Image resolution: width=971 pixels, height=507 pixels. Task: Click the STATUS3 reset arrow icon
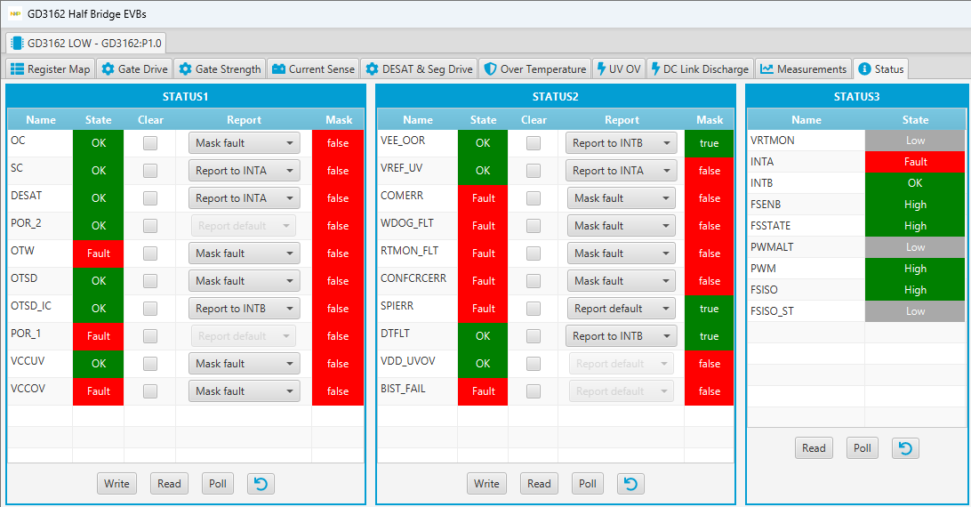click(x=905, y=448)
